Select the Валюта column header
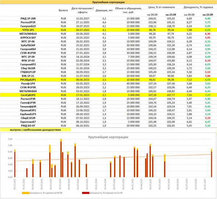This screenshot has width=217, height=199. click(x=63, y=11)
